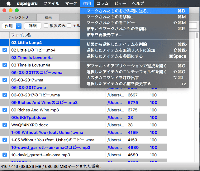Toggle the 複製のみ checkbox
The image size is (200, 171).
coord(46,26)
